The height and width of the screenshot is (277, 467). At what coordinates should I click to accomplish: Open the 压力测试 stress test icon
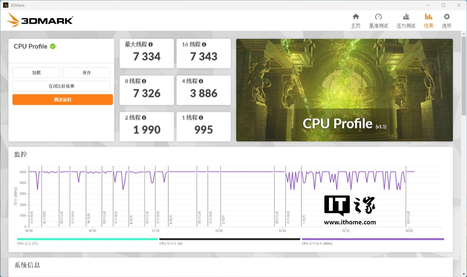point(406,17)
